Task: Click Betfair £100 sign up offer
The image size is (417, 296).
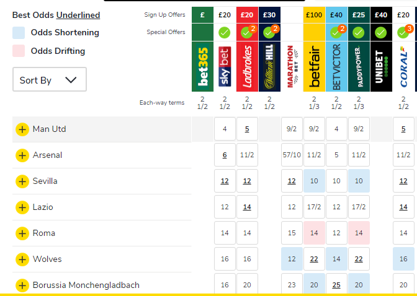Action: [314, 14]
